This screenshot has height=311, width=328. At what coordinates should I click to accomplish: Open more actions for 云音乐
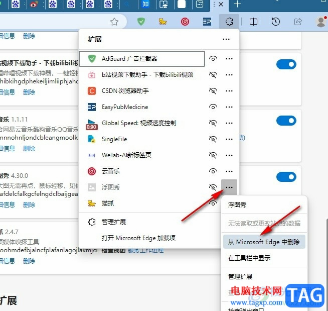(229, 171)
